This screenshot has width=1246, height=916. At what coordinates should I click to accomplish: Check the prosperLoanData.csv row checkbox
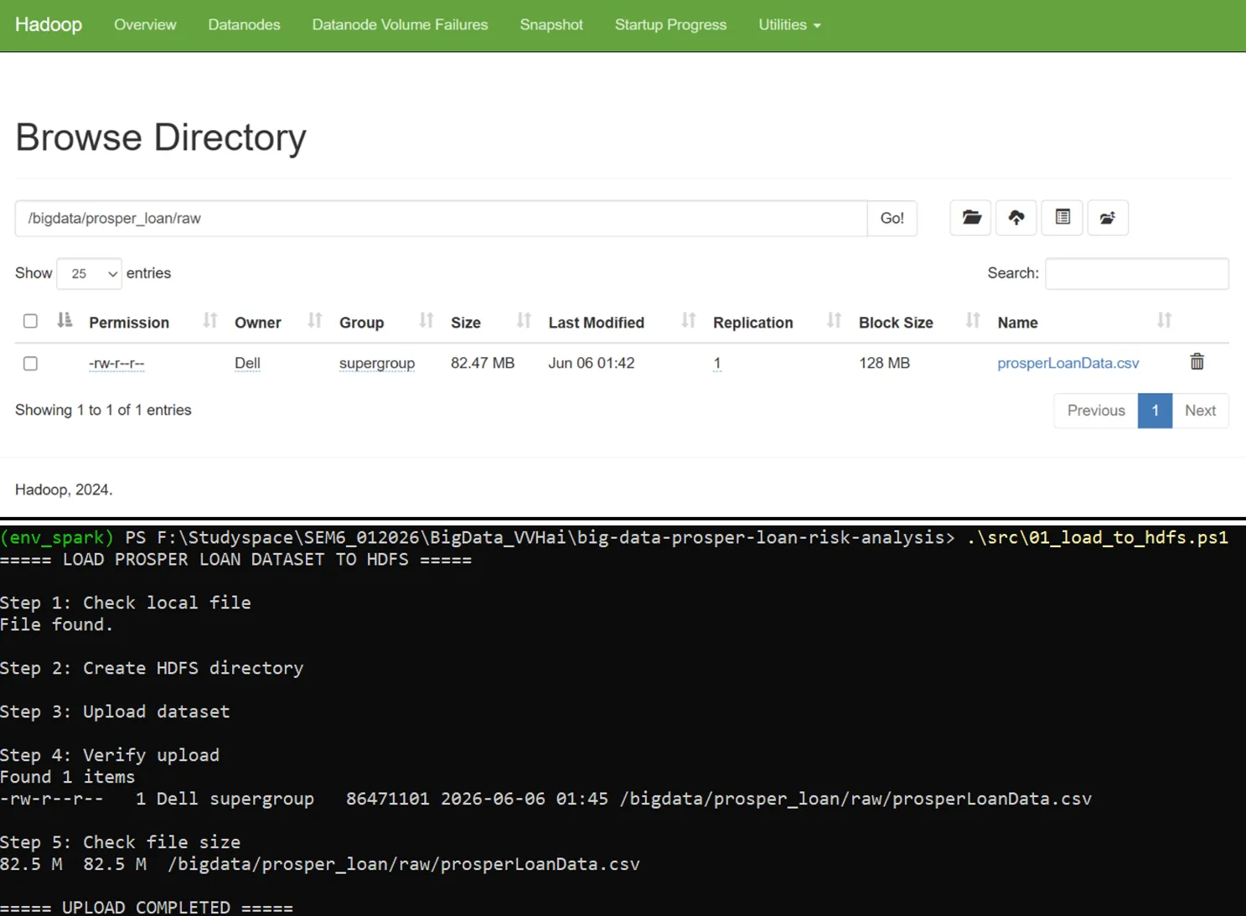point(30,364)
